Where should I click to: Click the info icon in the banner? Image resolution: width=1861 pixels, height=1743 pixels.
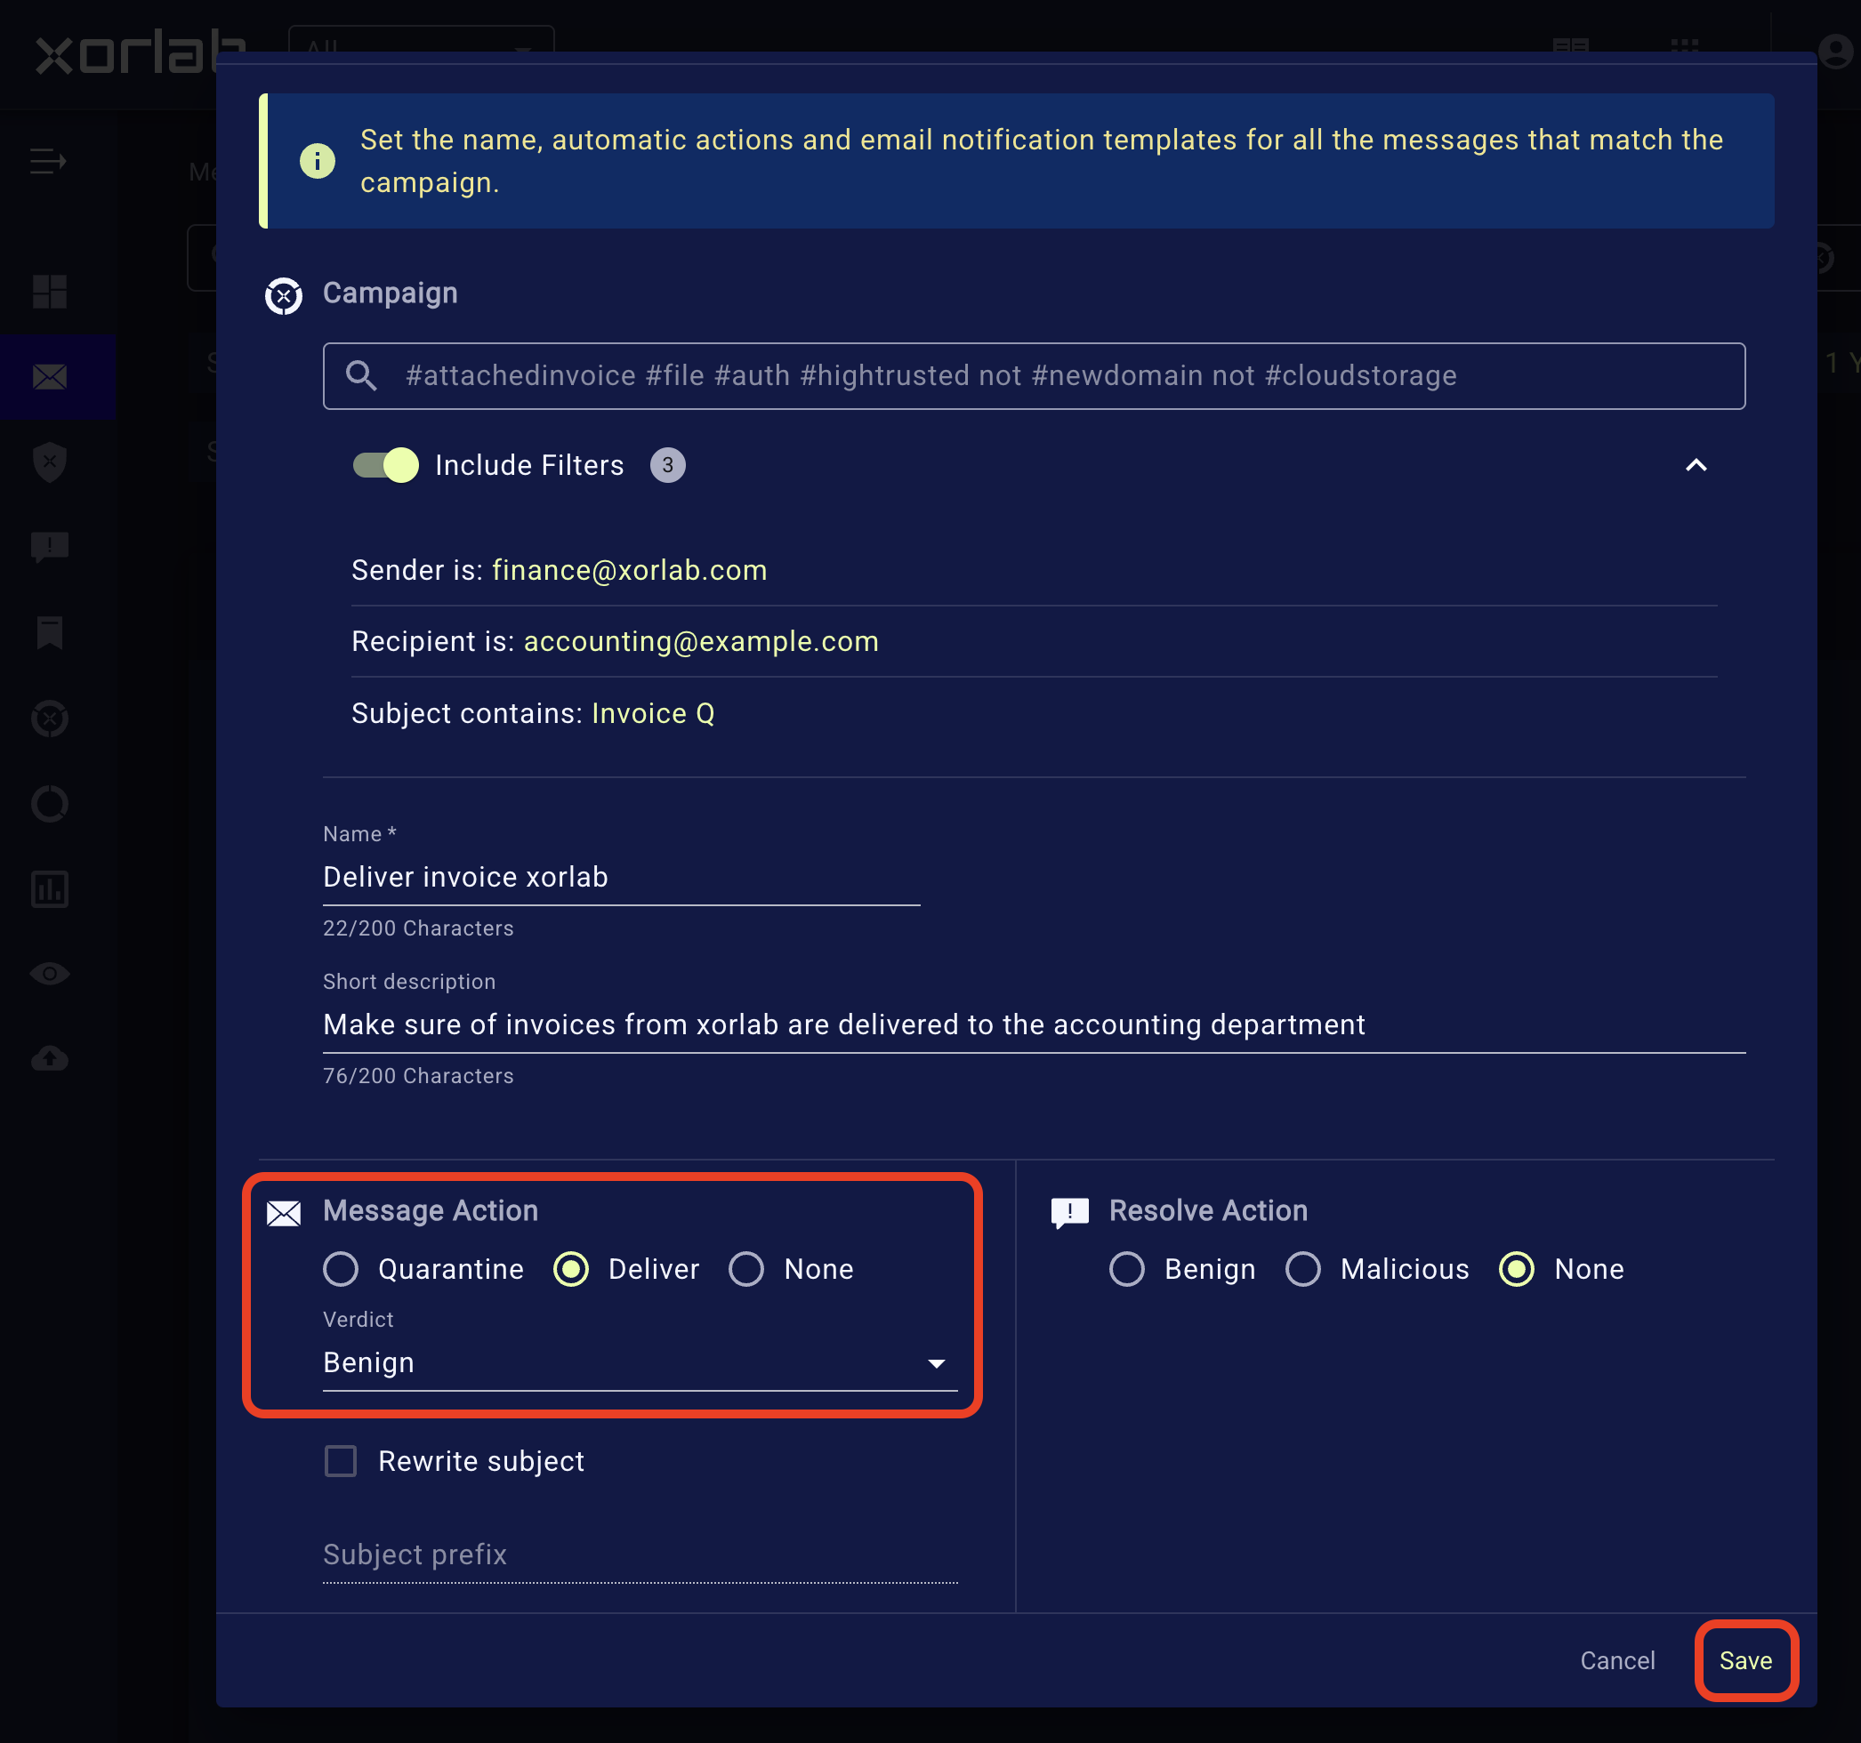click(x=318, y=161)
